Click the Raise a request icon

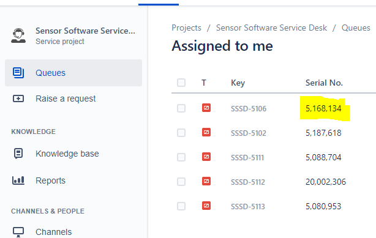[x=18, y=99]
